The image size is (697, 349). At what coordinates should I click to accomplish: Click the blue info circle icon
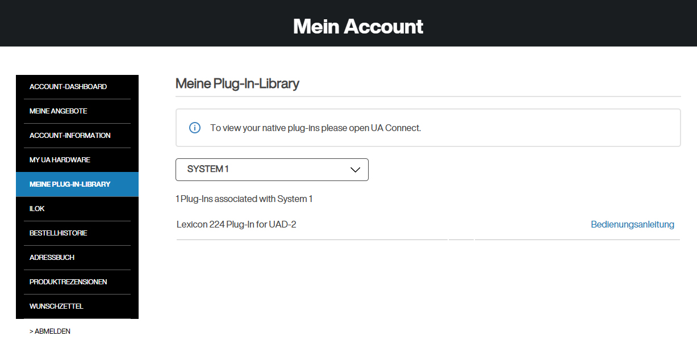point(194,128)
